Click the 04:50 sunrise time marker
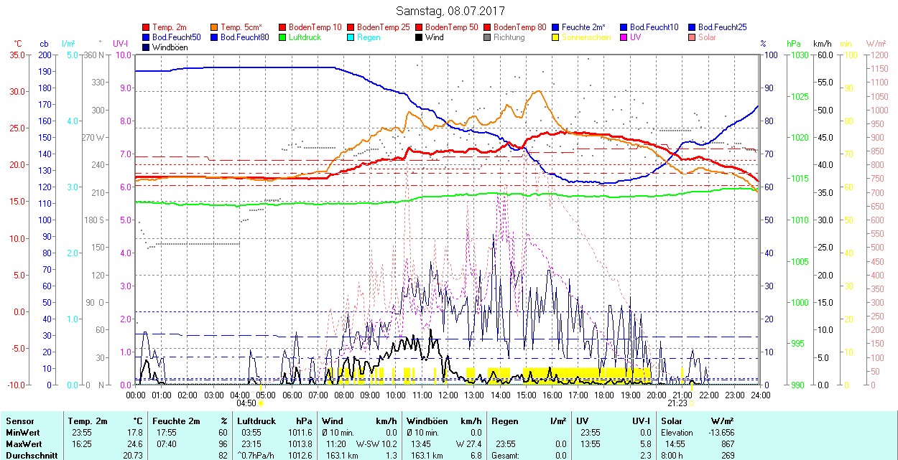 (x=246, y=403)
